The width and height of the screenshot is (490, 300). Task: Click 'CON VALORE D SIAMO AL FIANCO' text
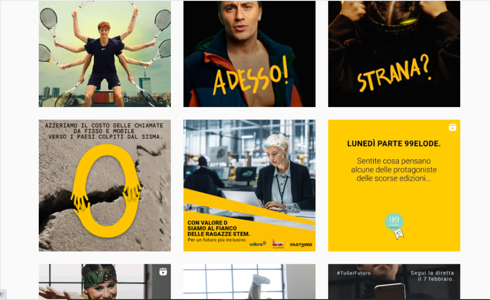[212, 225]
